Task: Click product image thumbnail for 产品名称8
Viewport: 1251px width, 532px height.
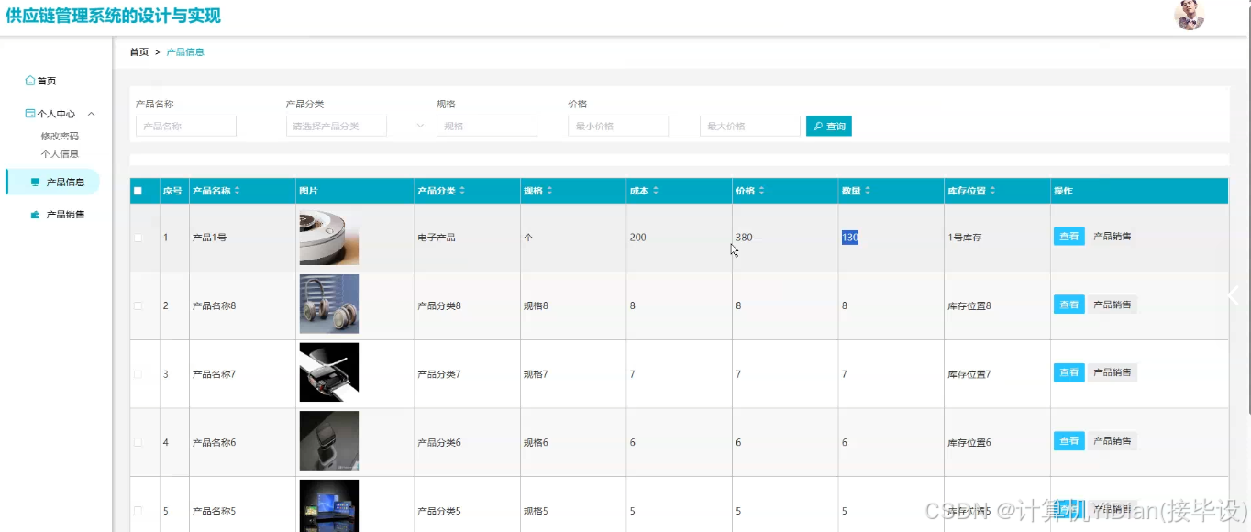Action: click(x=328, y=305)
